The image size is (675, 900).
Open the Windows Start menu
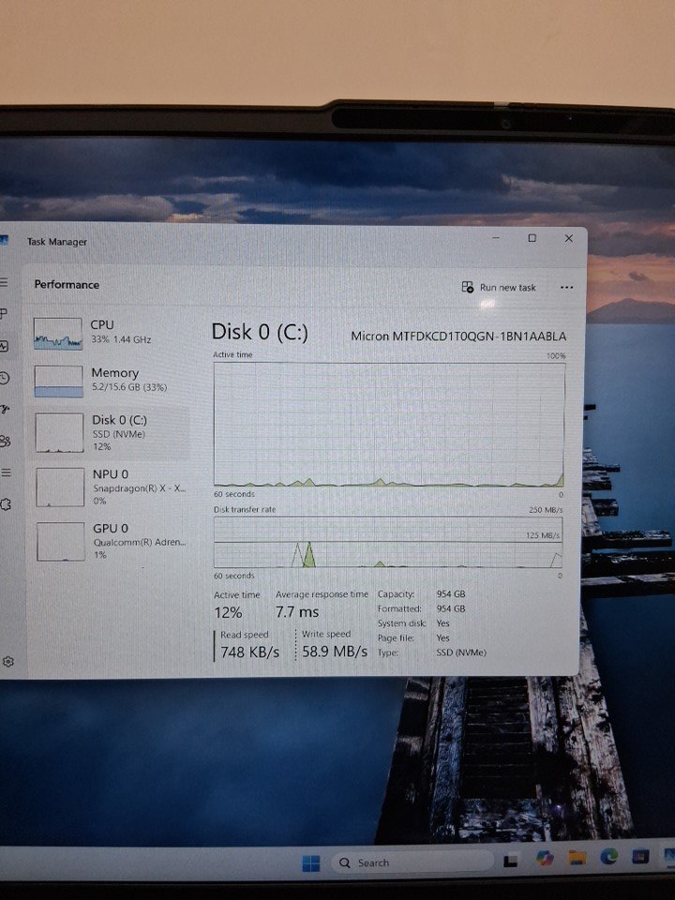pyautogui.click(x=310, y=862)
